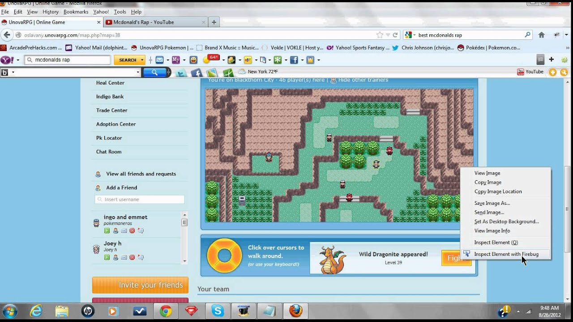Screen dimensions: 573x322
Task: Open the YouTube shortcut on the toolbar
Action: coord(530,72)
